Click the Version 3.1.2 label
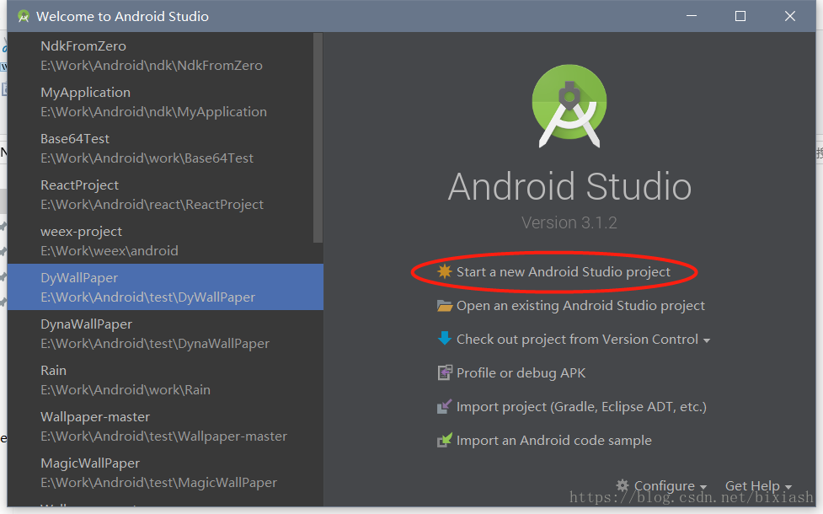823x514 pixels. 569,222
